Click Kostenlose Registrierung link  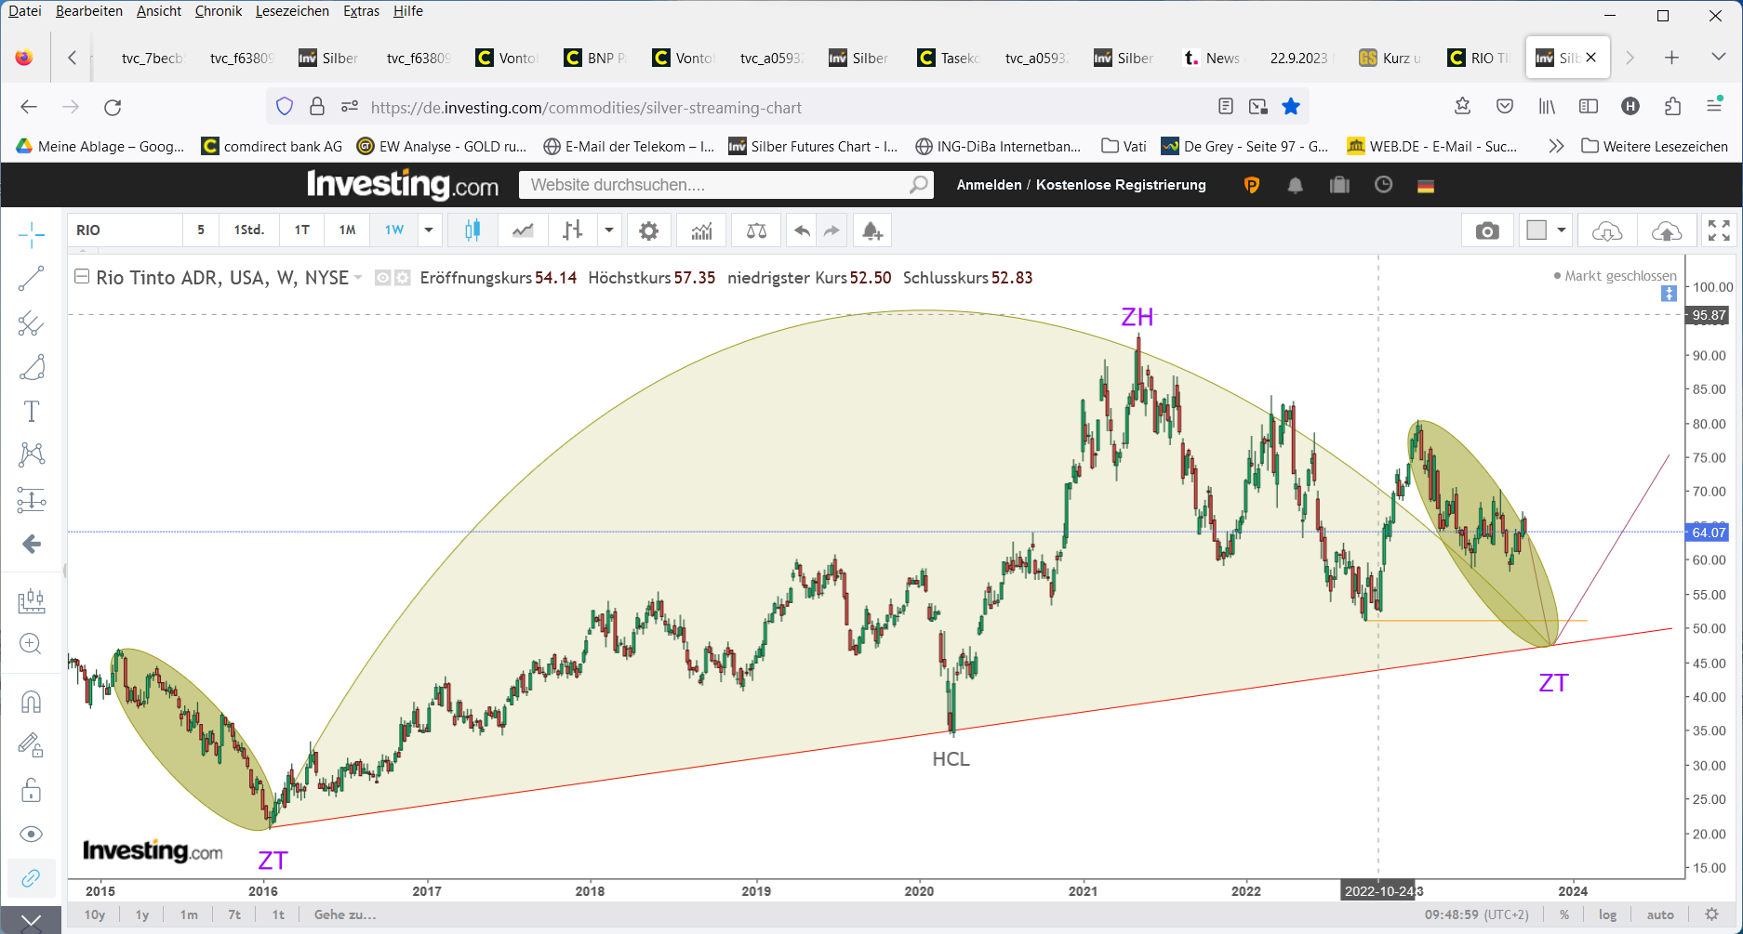1121,185
